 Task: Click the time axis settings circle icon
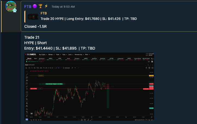click(152, 117)
